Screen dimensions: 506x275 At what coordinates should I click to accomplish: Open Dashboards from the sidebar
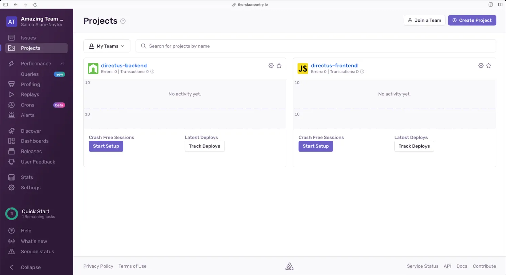pyautogui.click(x=34, y=141)
